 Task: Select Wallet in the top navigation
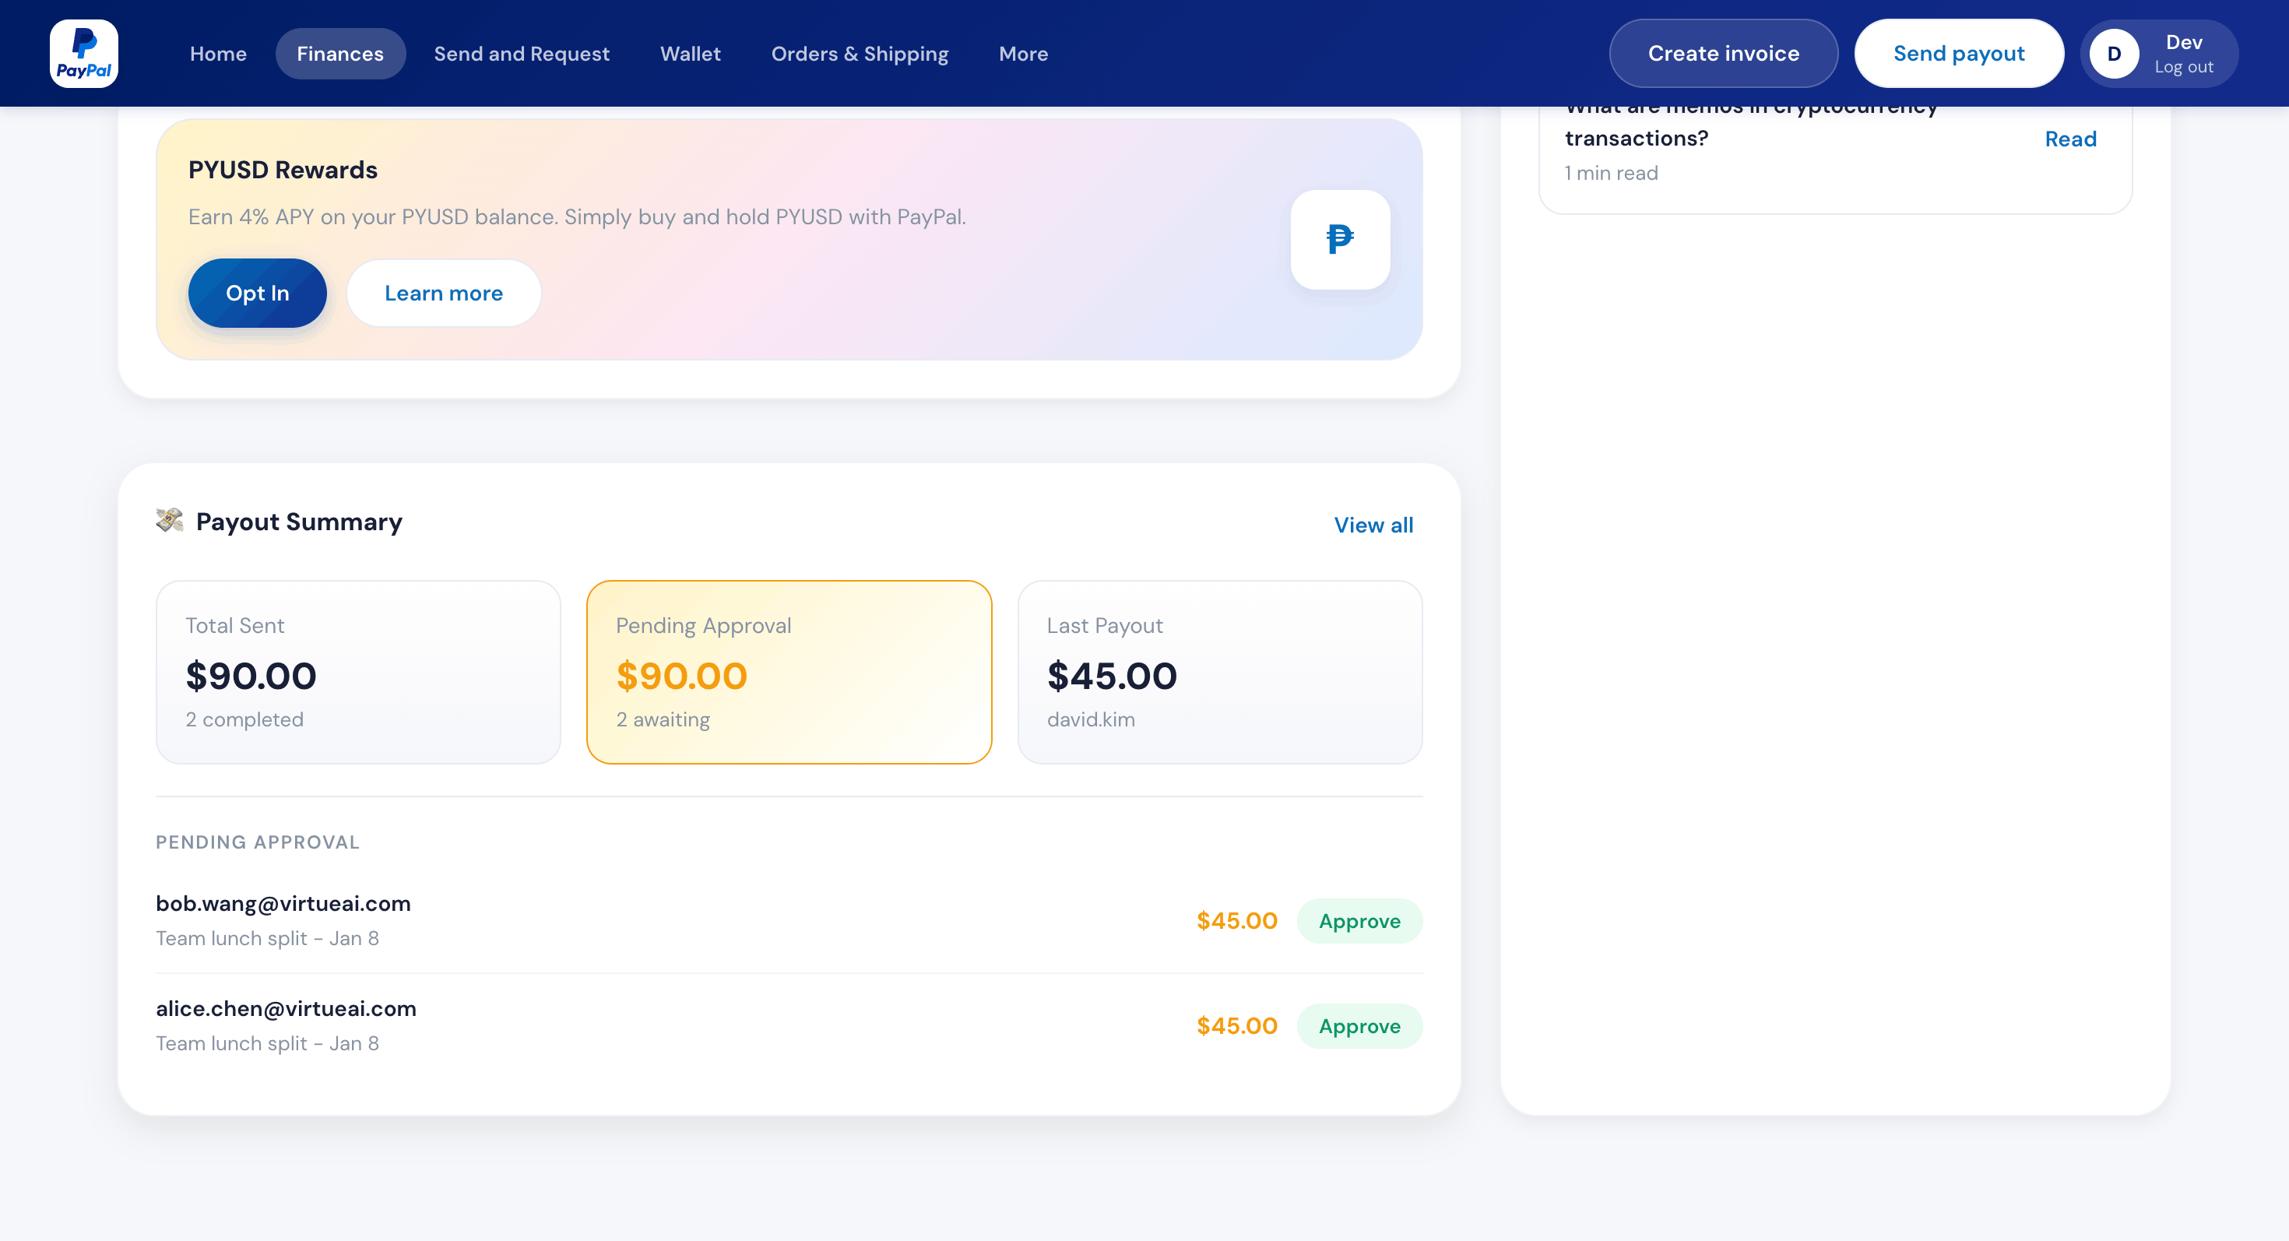691,53
